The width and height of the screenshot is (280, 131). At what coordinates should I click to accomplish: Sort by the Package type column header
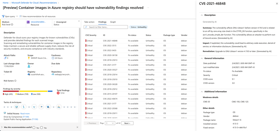click(169, 35)
